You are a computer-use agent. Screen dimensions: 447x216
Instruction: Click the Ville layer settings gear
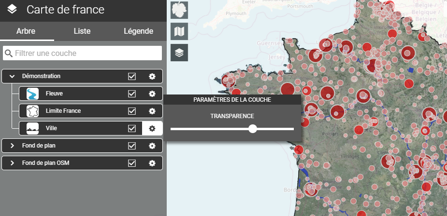click(152, 128)
